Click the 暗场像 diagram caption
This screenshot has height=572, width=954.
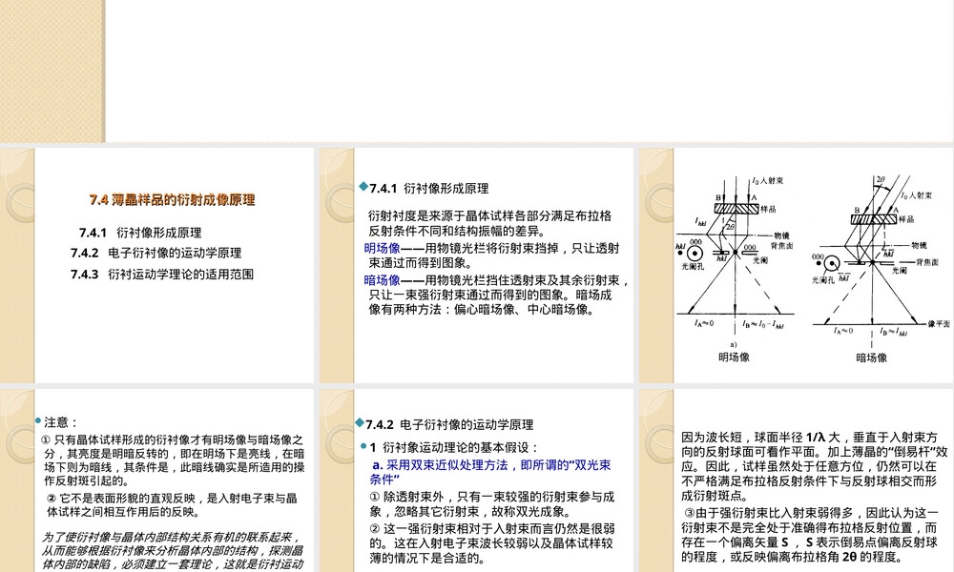pos(871,357)
